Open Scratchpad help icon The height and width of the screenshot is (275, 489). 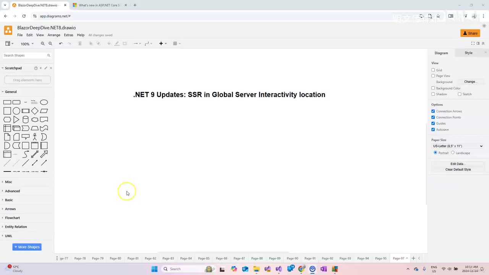(36, 68)
